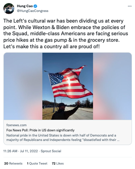135x169 pixels.
Task: Open 'Fox News Poll: Pride in US' headline
Action: (40, 130)
